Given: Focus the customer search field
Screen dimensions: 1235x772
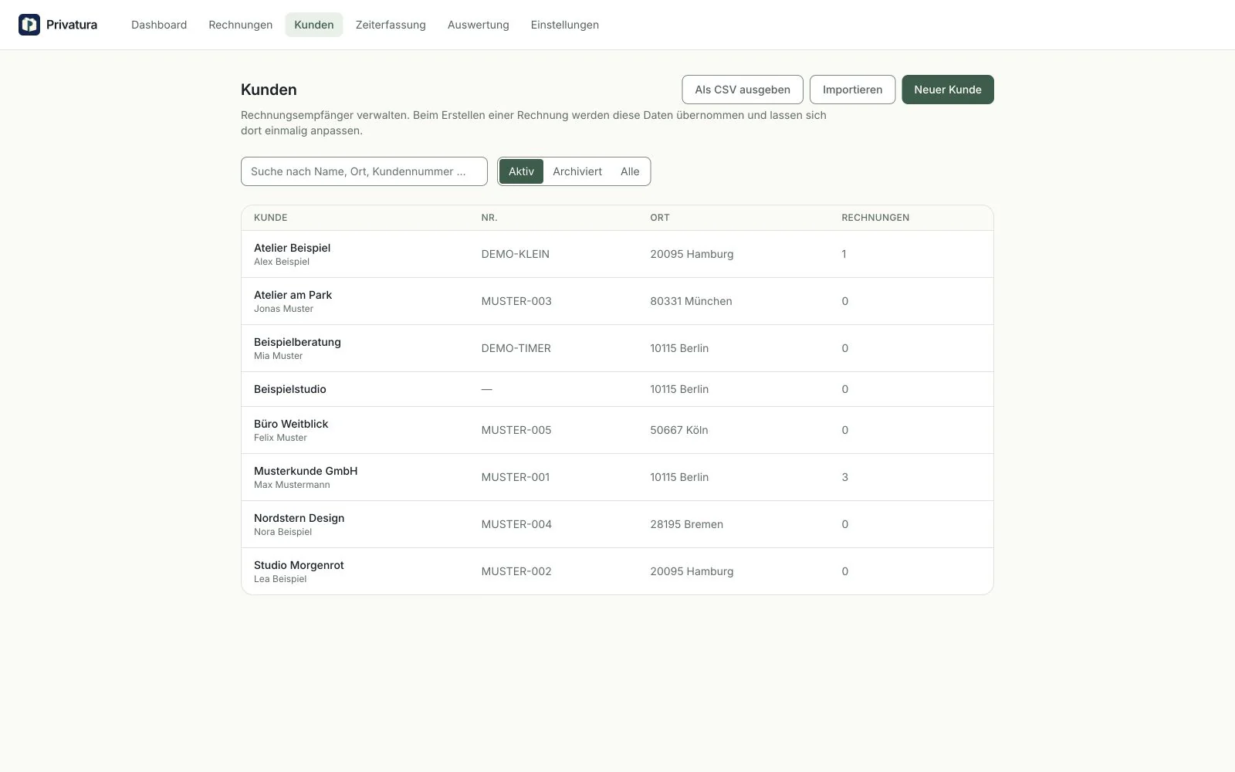Looking at the screenshot, I should [x=364, y=171].
